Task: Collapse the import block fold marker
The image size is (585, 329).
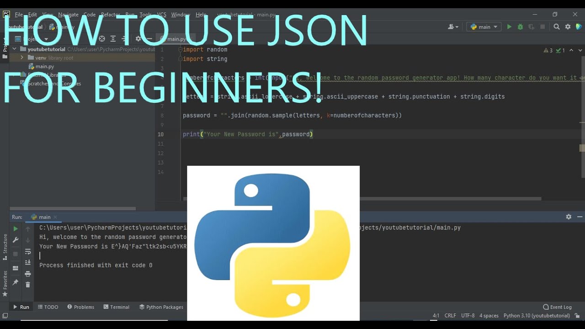Action: 180,49
